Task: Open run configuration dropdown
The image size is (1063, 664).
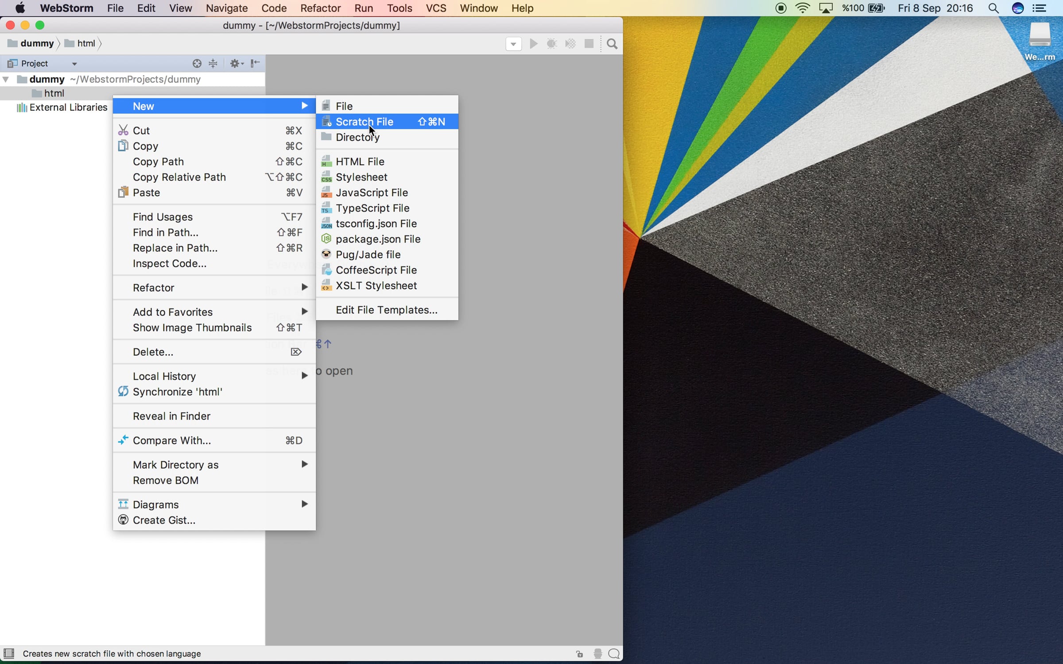Action: (x=513, y=44)
